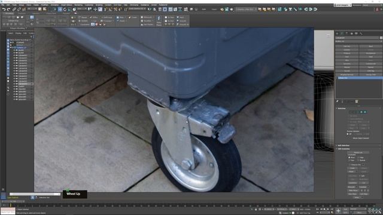Click the object name input field
The height and width of the screenshot is (215, 383).
[357, 38]
